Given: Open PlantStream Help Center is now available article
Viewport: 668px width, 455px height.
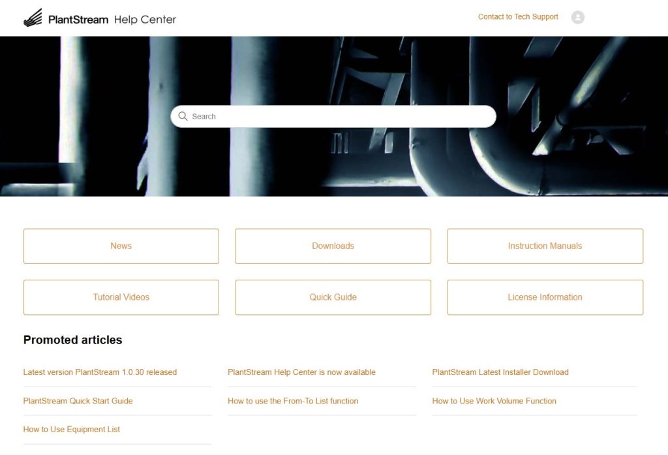Looking at the screenshot, I should pyautogui.click(x=301, y=372).
